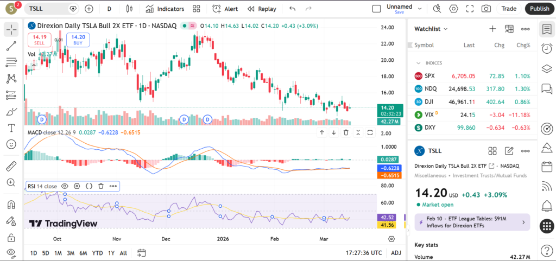Open the candlestick chart type dropdown
Screen dimensions: 556x261
(x=129, y=9)
